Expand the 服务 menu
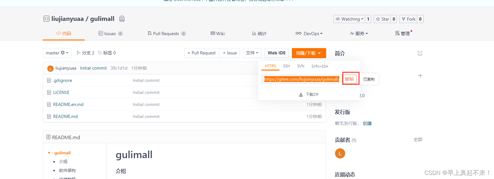This screenshot has height=179, width=494. [x=359, y=34]
